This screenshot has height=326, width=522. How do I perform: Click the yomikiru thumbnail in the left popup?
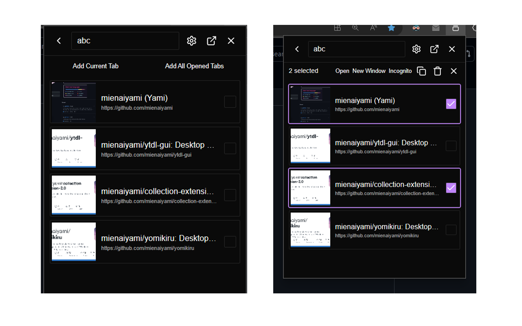point(74,242)
